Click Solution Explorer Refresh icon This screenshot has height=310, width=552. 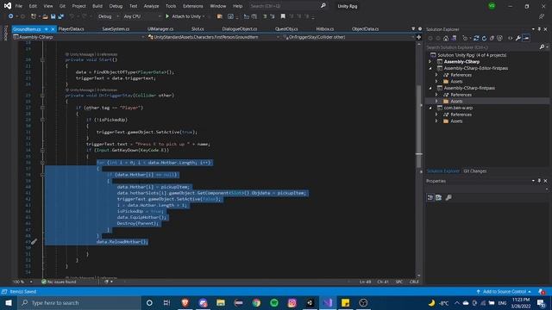coord(484,38)
